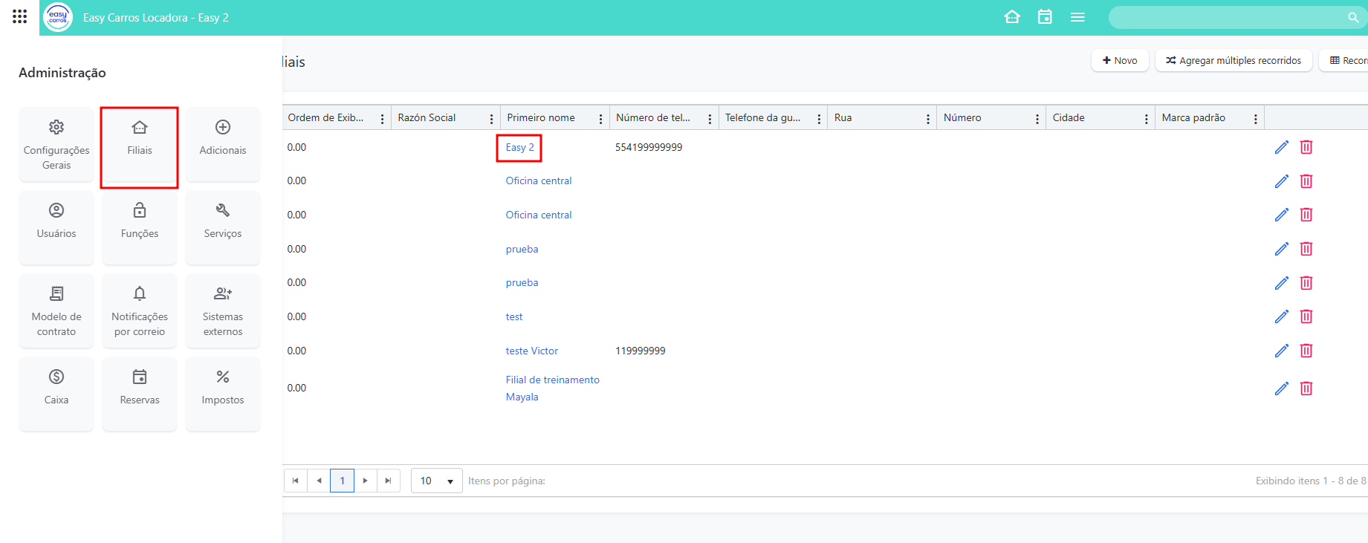Viewport: 1368px width, 543px height.
Task: Open Cidade column options menu
Action: click(1146, 119)
